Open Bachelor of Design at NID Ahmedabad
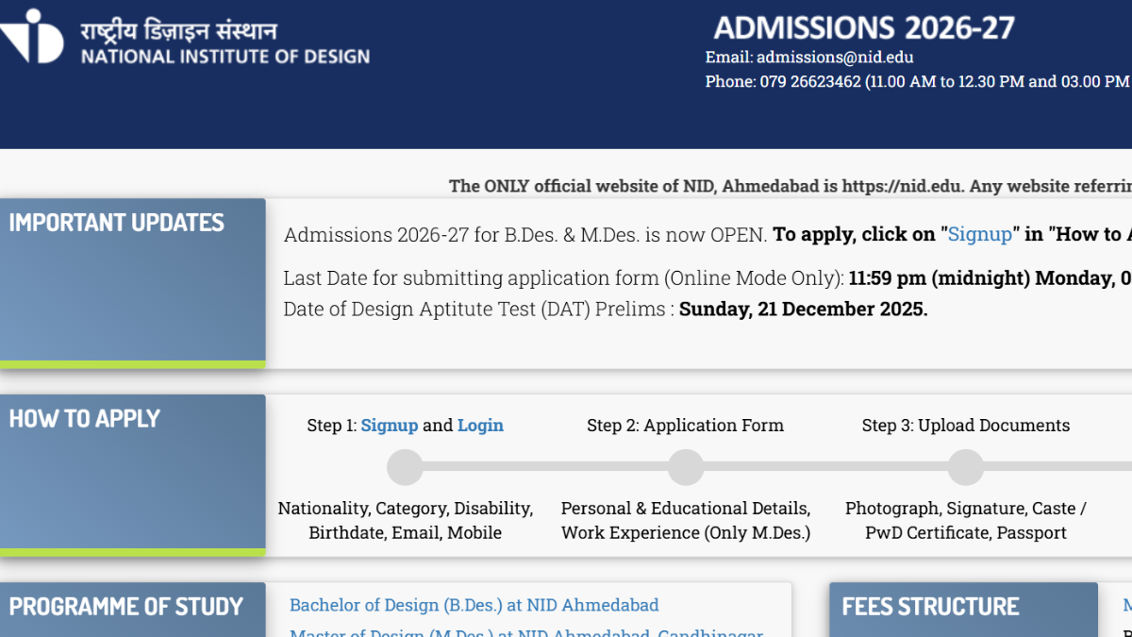The image size is (1132, 637). [x=474, y=605]
